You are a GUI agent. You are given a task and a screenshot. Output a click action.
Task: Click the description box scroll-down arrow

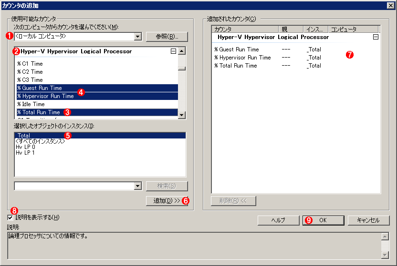click(x=385, y=255)
